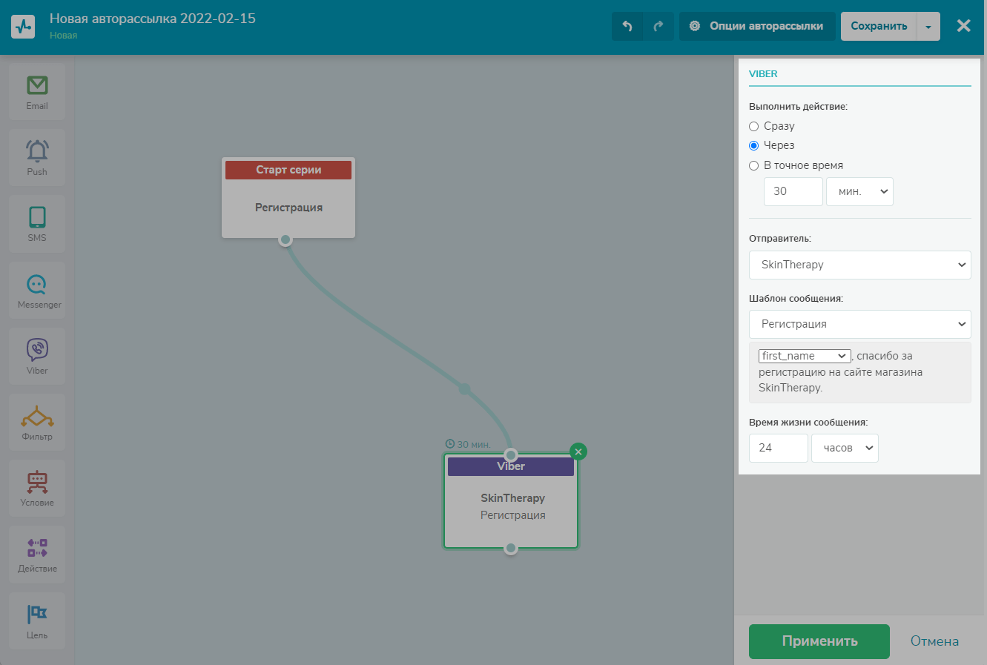Screen dimensions: 987x665
Task: Undo the last change
Action: point(627,26)
